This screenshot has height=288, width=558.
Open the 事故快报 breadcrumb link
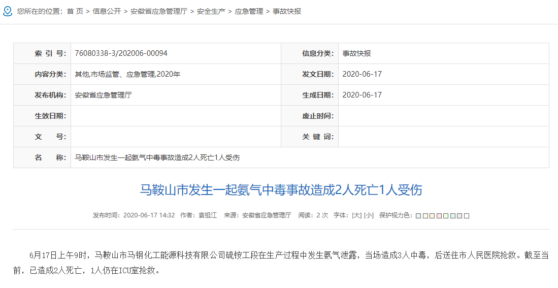[x=287, y=11]
